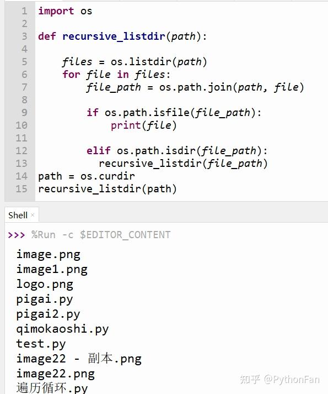
Task: Click the %Run -c $EDITOR_CONTENT command in Shell
Action: click(101, 235)
